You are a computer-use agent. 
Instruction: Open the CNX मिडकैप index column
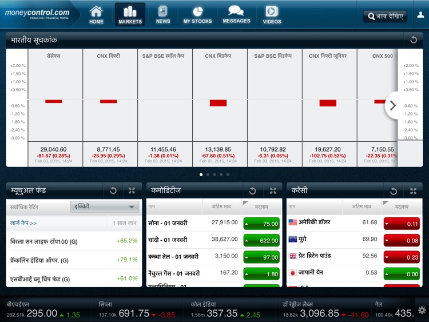click(220, 108)
